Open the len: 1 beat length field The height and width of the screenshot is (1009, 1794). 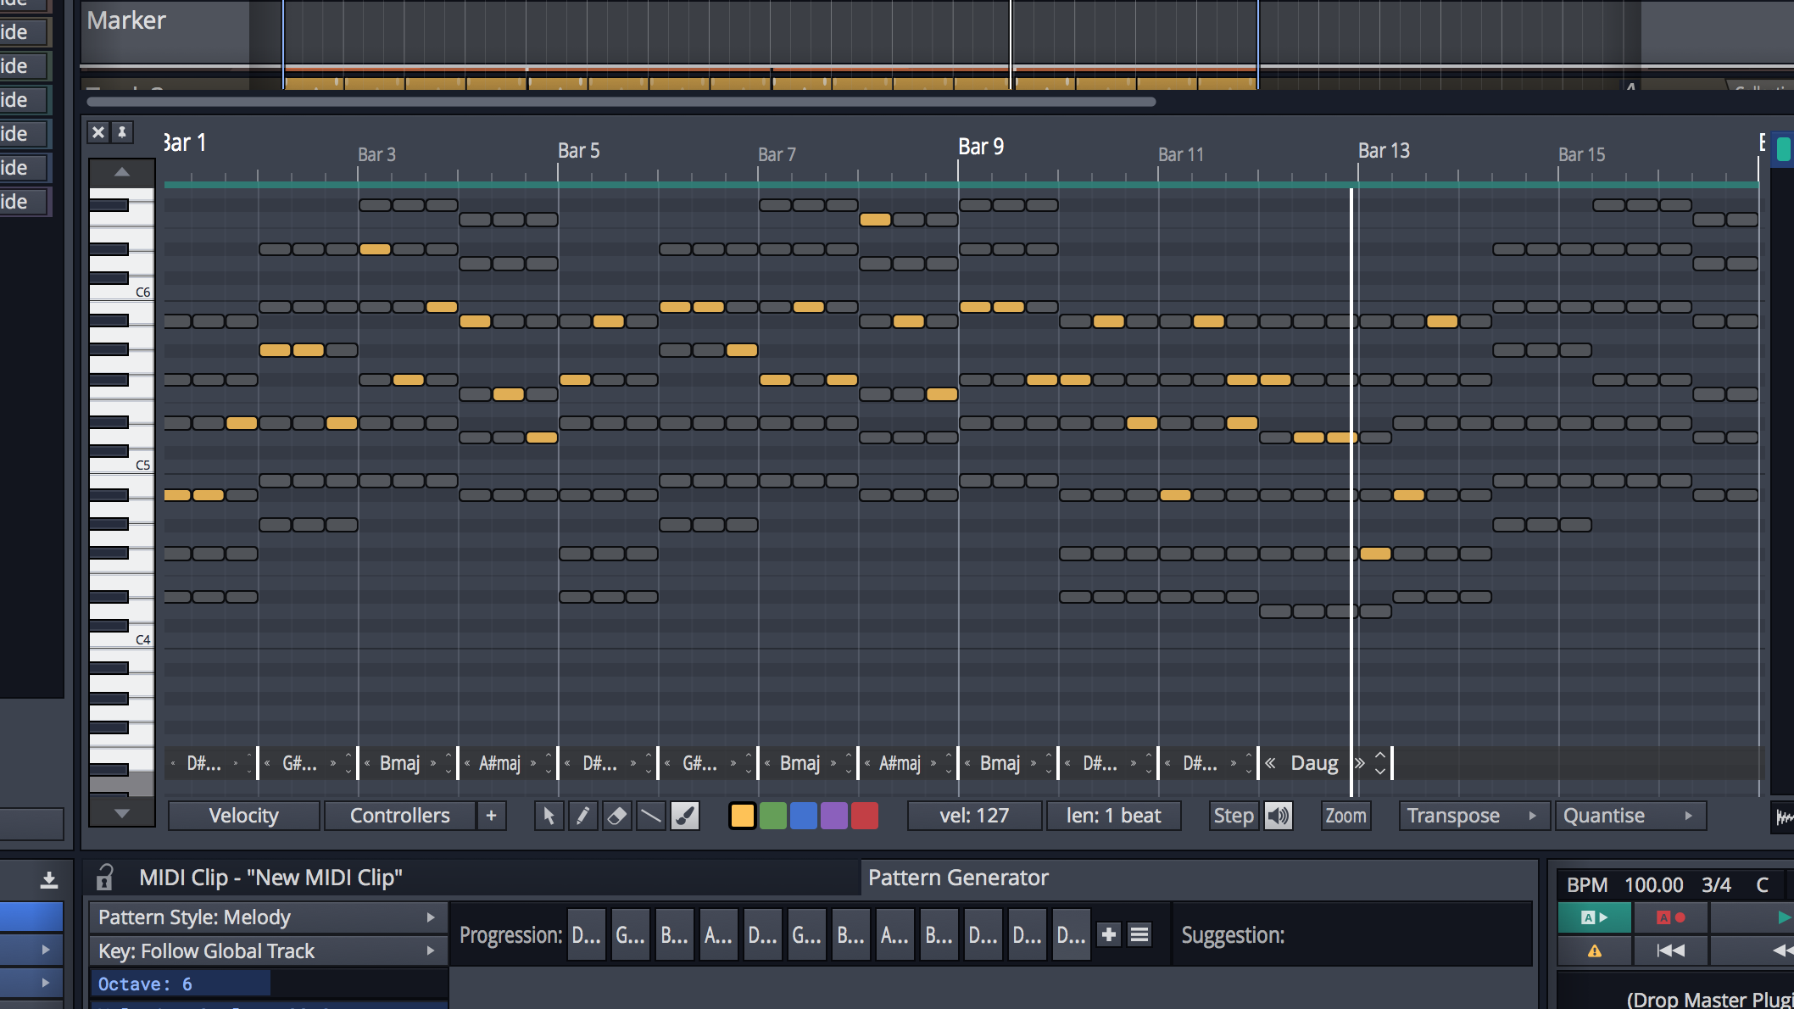[x=1113, y=816]
